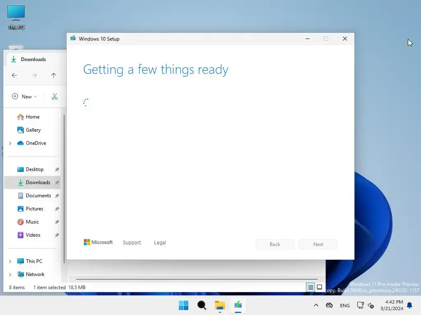Image resolution: width=421 pixels, height=315 pixels.
Task: Open the Legal link in Setup
Action: pyautogui.click(x=160, y=243)
